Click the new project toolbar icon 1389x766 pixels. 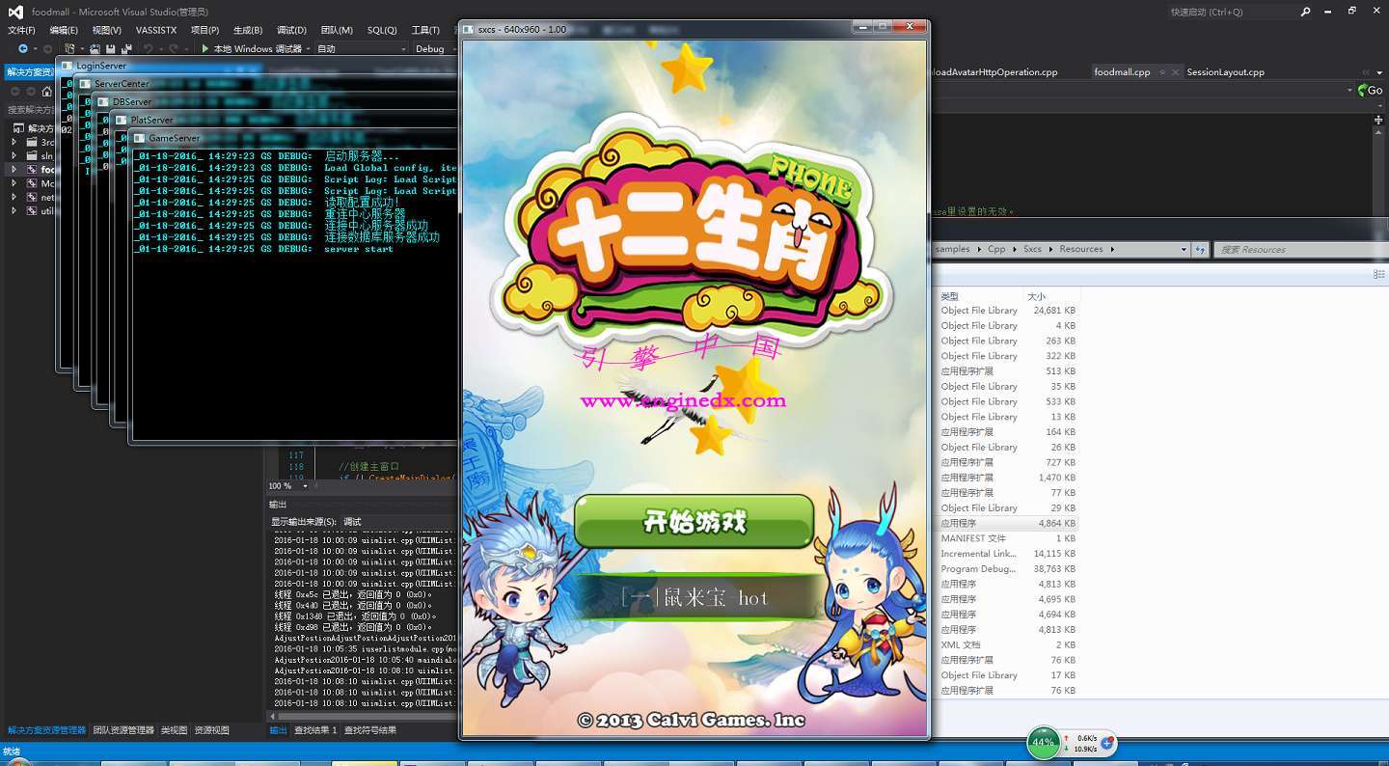coord(70,48)
